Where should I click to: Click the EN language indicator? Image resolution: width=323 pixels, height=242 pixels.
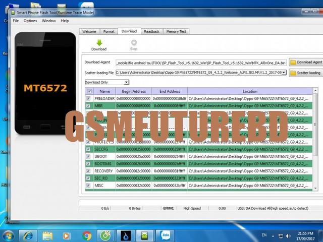(264, 235)
